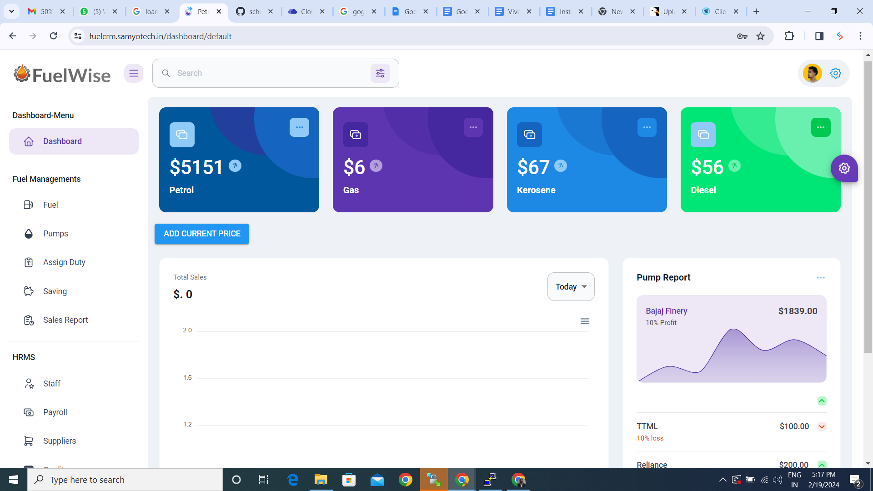Click the search filter icon in the search bar
This screenshot has width=873, height=491.
(380, 73)
